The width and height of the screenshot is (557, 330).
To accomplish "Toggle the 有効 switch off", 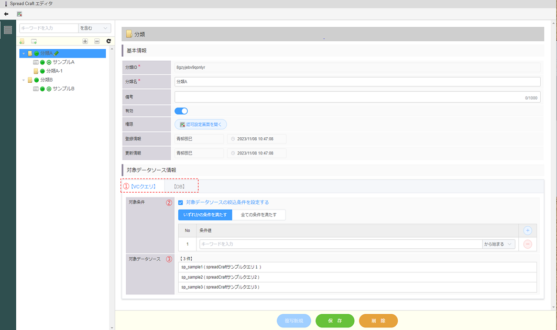I will point(181,111).
